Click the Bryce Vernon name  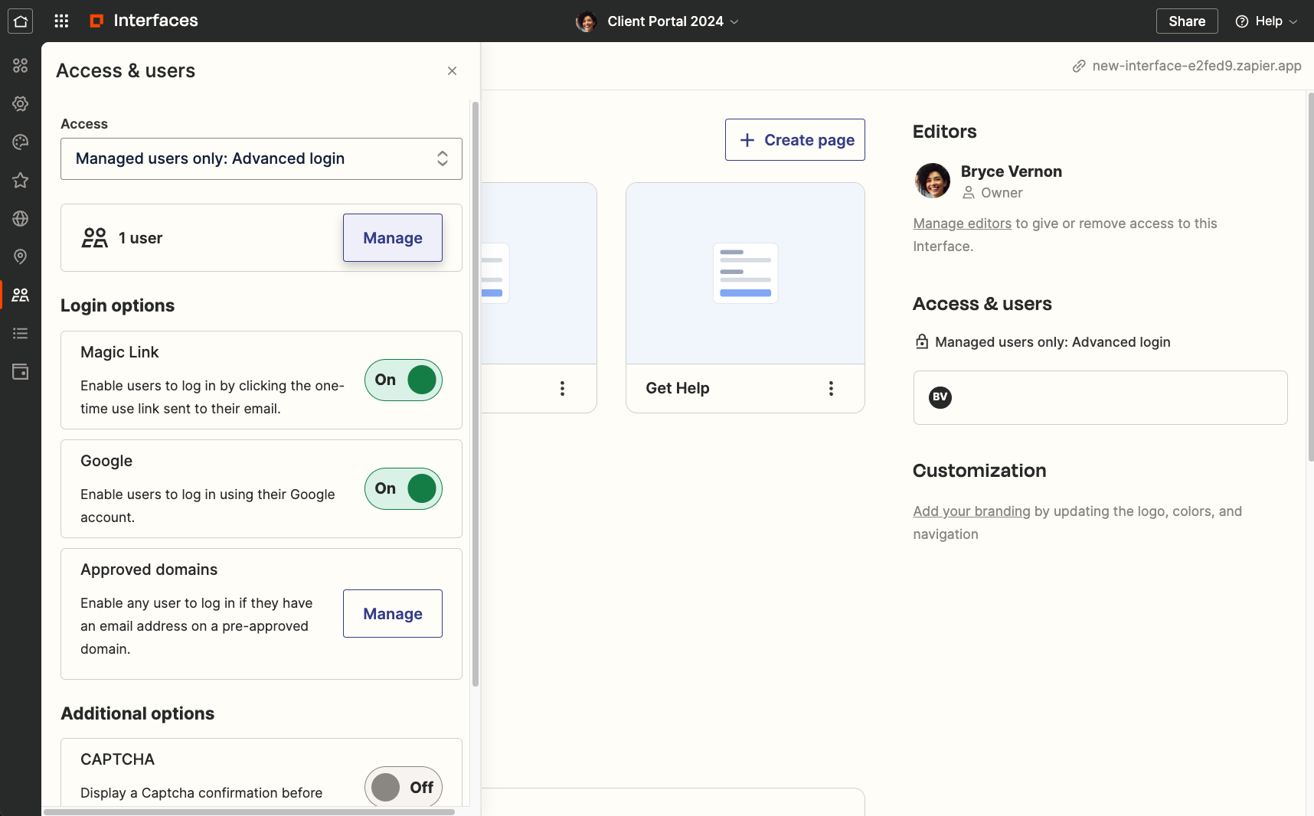pyautogui.click(x=1012, y=171)
